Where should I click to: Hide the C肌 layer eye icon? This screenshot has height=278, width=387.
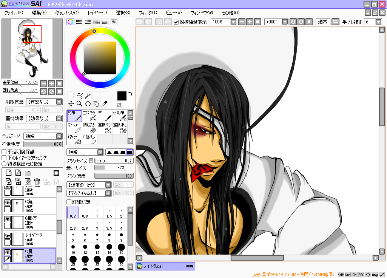click(8, 252)
